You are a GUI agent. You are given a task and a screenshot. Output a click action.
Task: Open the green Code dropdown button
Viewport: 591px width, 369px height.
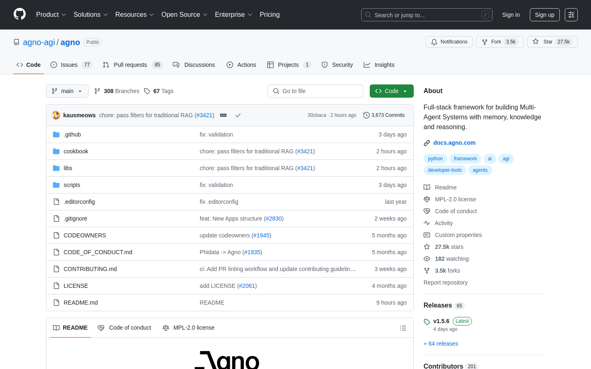click(392, 91)
